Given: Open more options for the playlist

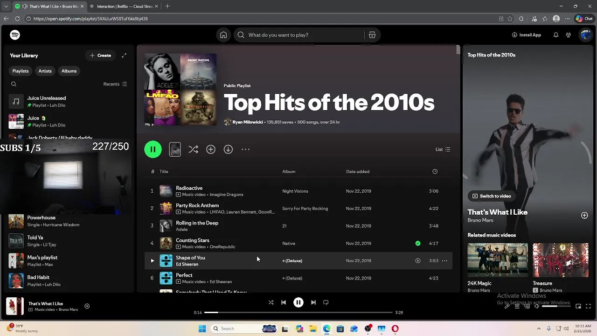Looking at the screenshot, I should click(x=245, y=149).
